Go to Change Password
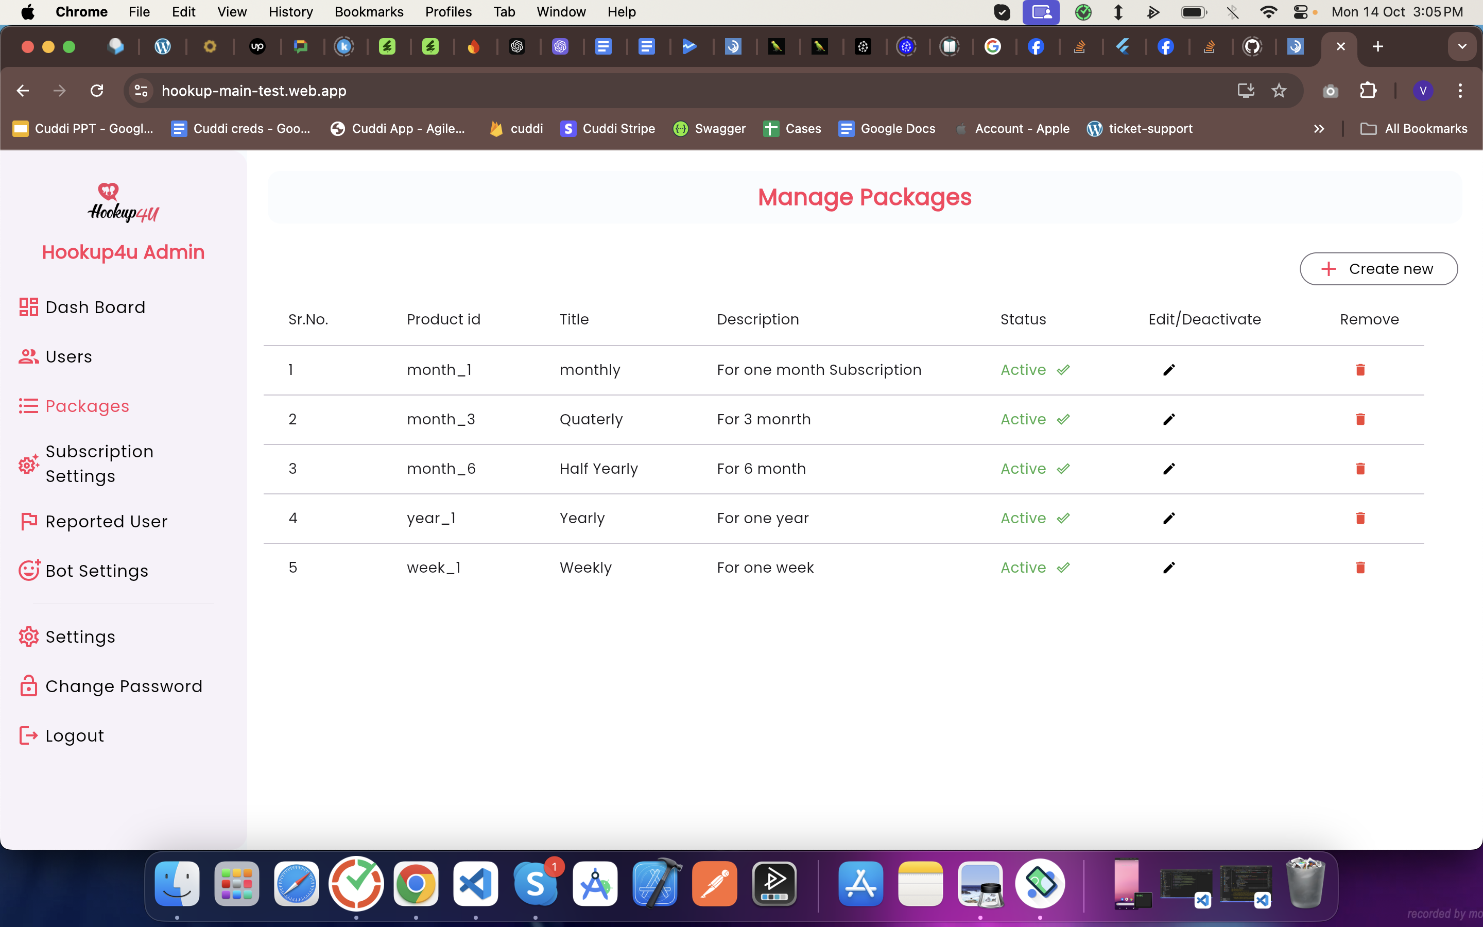The width and height of the screenshot is (1483, 927). tap(110, 686)
